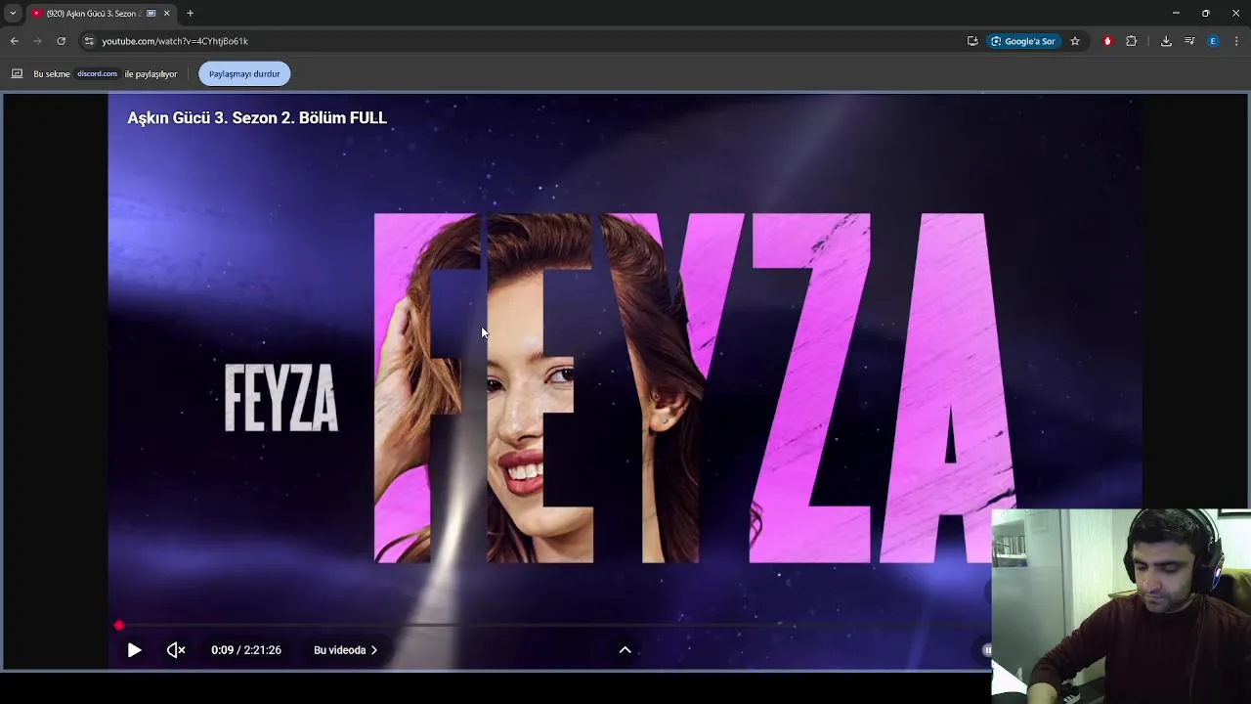Close the Aşkın Gücü tab
1251x704 pixels.
click(166, 14)
